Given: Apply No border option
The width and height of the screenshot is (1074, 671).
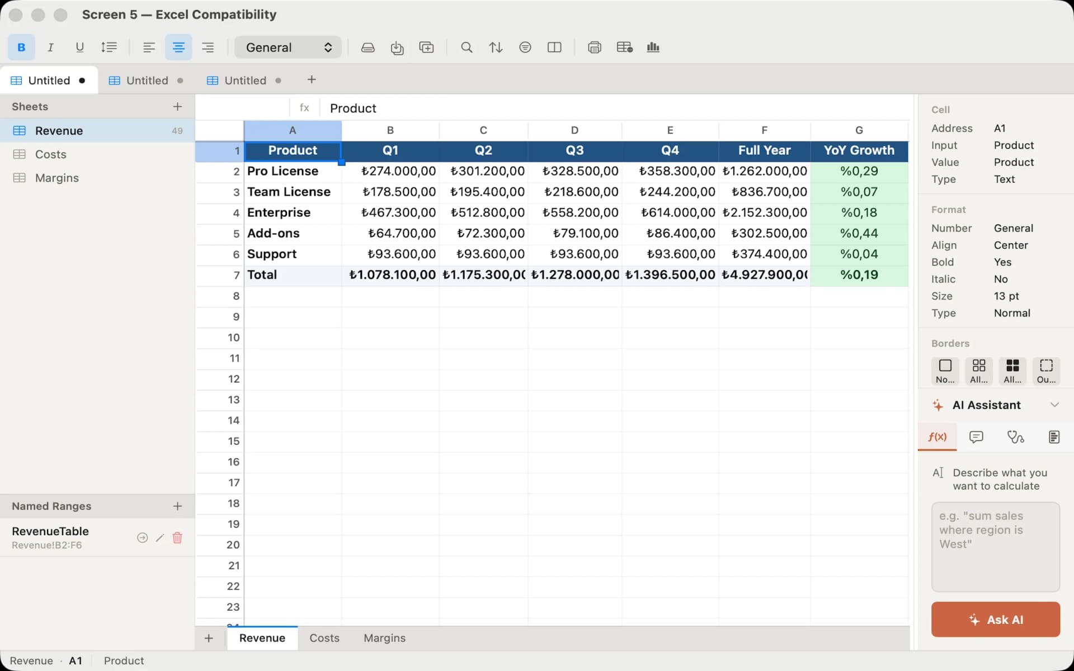Looking at the screenshot, I should pos(945,371).
